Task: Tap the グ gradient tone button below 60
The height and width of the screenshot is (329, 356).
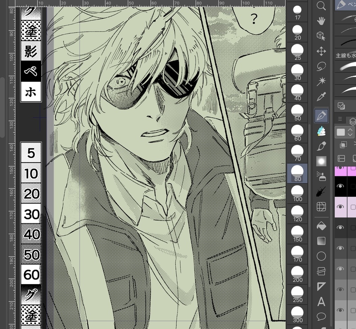Action: click(x=31, y=294)
